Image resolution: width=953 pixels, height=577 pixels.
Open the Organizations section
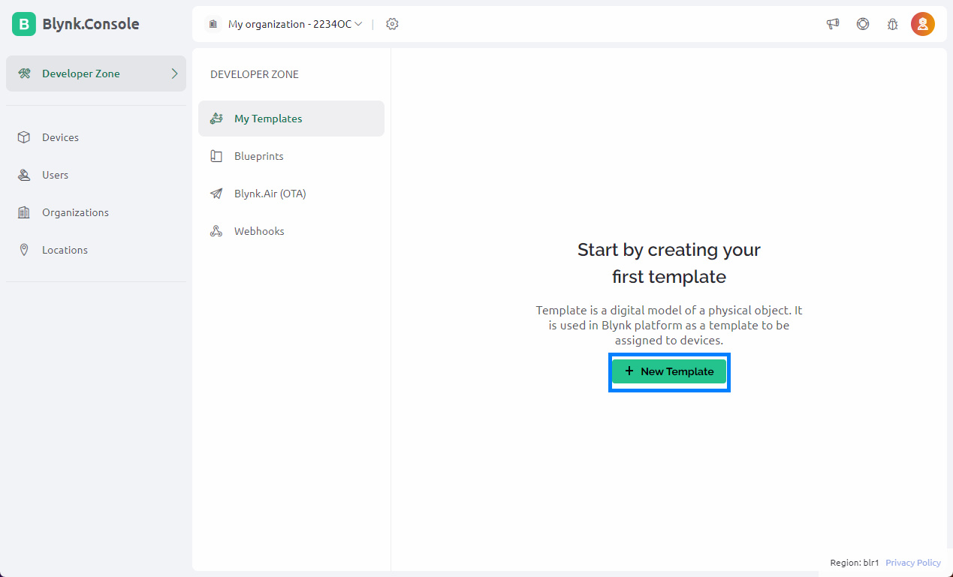(x=96, y=212)
